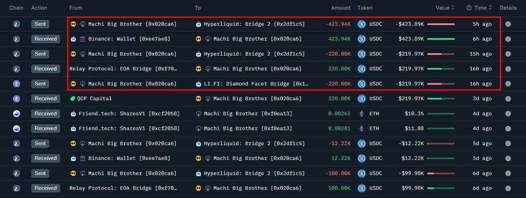This screenshot has width=526, height=198.
Task: Click the Details column header
Action: pos(508,8)
